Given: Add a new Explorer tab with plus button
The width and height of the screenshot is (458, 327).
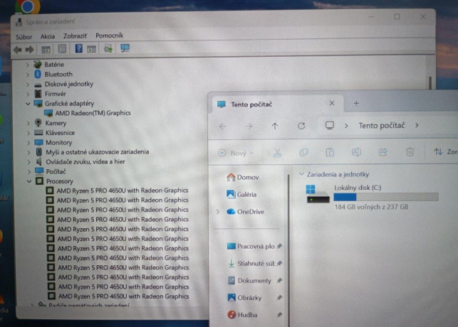Looking at the screenshot, I should tap(356, 103).
